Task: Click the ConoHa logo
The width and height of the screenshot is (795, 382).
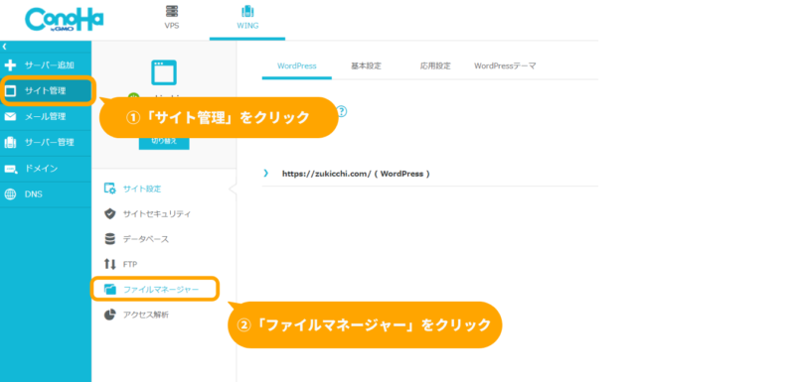Action: pyautogui.click(x=64, y=20)
